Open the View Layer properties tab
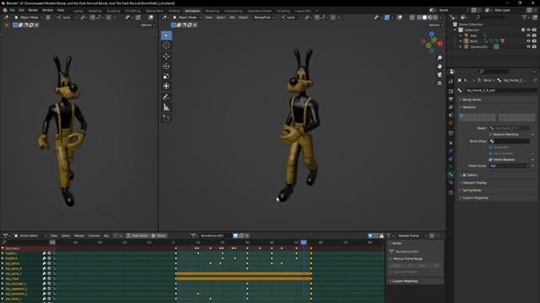Screen dimensions: 540x303 click(451, 107)
